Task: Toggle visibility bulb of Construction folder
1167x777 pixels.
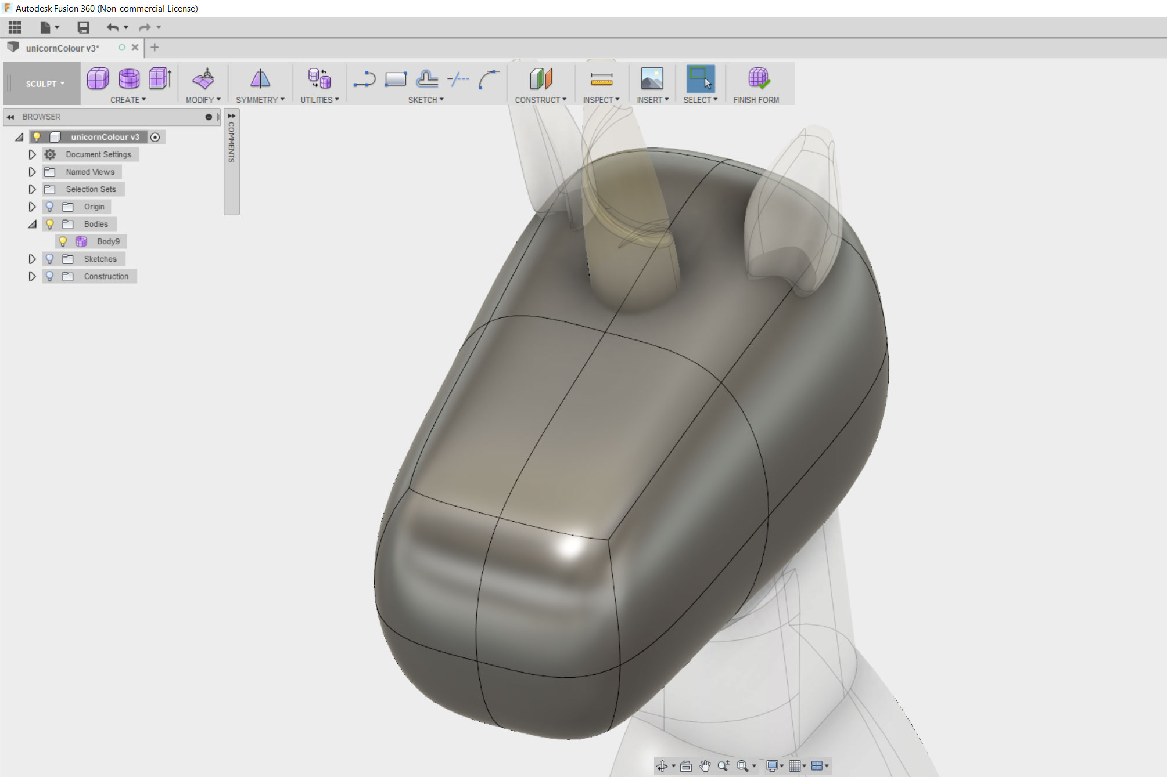Action: (50, 276)
